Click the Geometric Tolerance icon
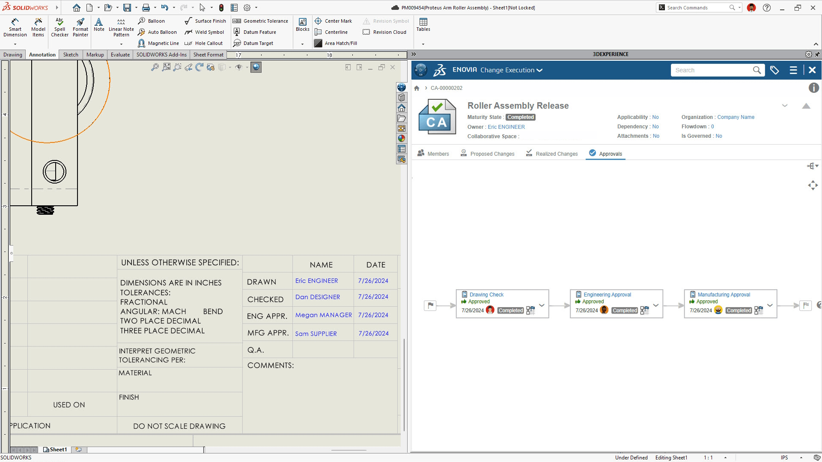 tap(237, 21)
